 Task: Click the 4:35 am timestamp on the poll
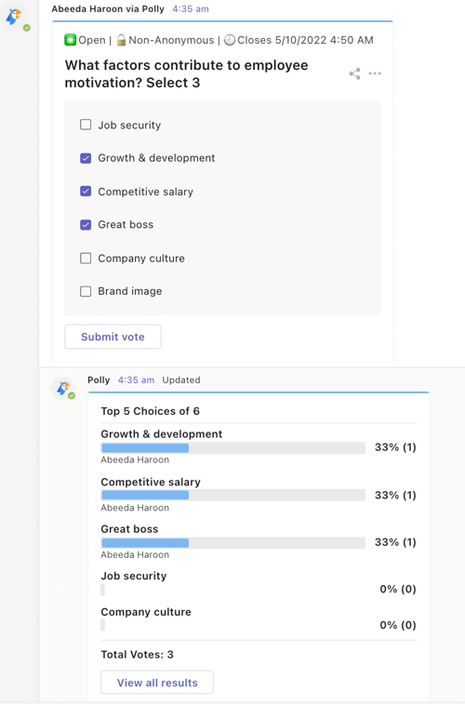point(191,9)
